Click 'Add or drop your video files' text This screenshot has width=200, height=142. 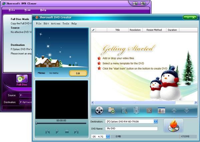click(x=118, y=58)
